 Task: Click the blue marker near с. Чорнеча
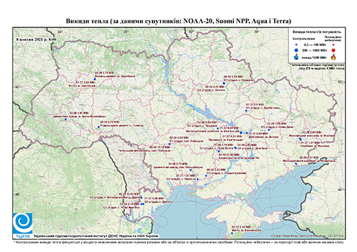point(224,84)
